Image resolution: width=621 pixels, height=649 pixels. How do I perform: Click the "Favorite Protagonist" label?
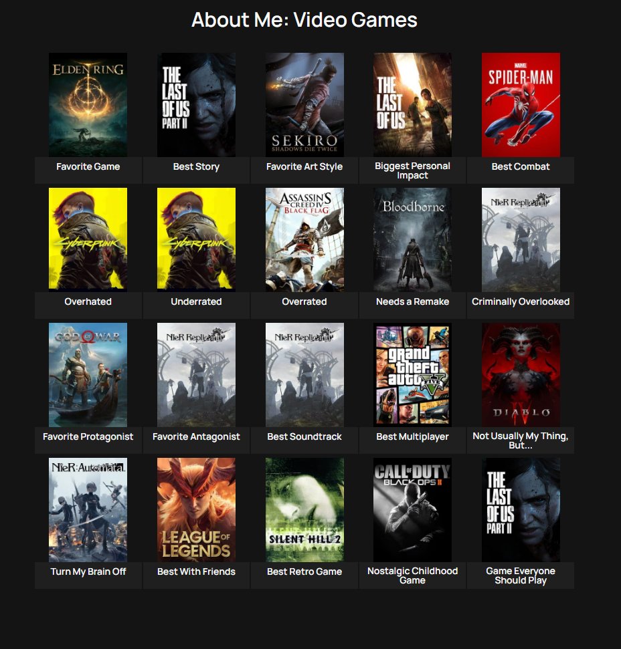(88, 436)
